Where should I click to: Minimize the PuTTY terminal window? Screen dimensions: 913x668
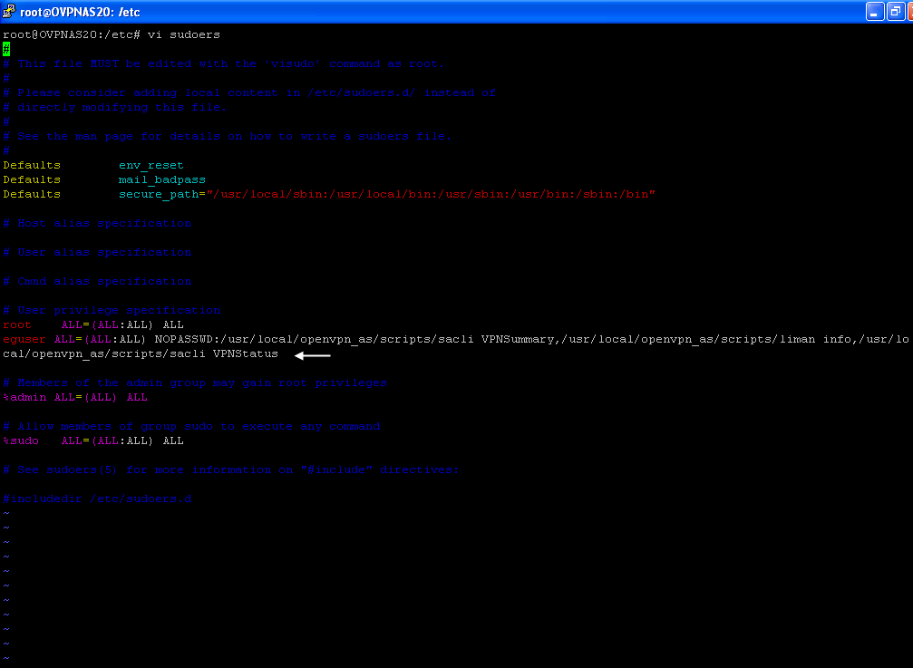(875, 12)
